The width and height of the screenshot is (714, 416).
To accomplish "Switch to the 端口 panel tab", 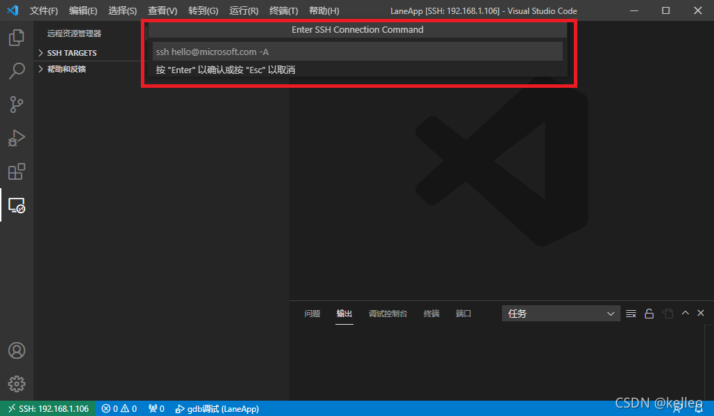I will [x=463, y=314].
